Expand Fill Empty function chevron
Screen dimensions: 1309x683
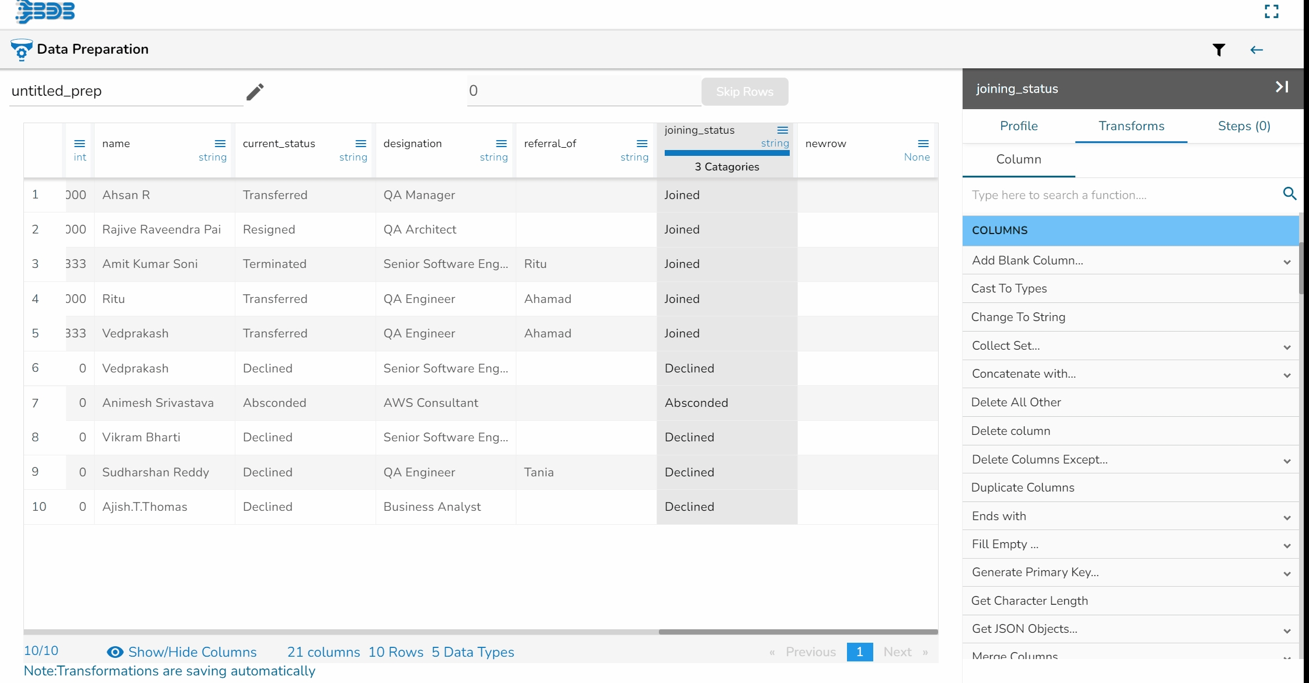point(1287,545)
